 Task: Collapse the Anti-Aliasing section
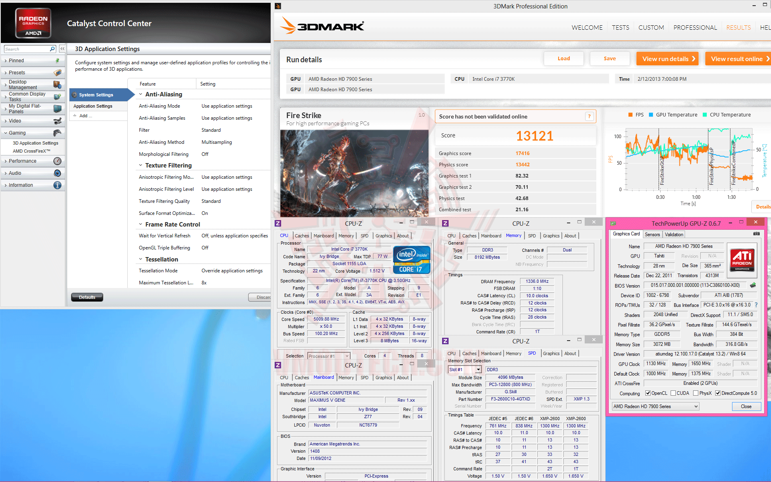pyautogui.click(x=141, y=94)
